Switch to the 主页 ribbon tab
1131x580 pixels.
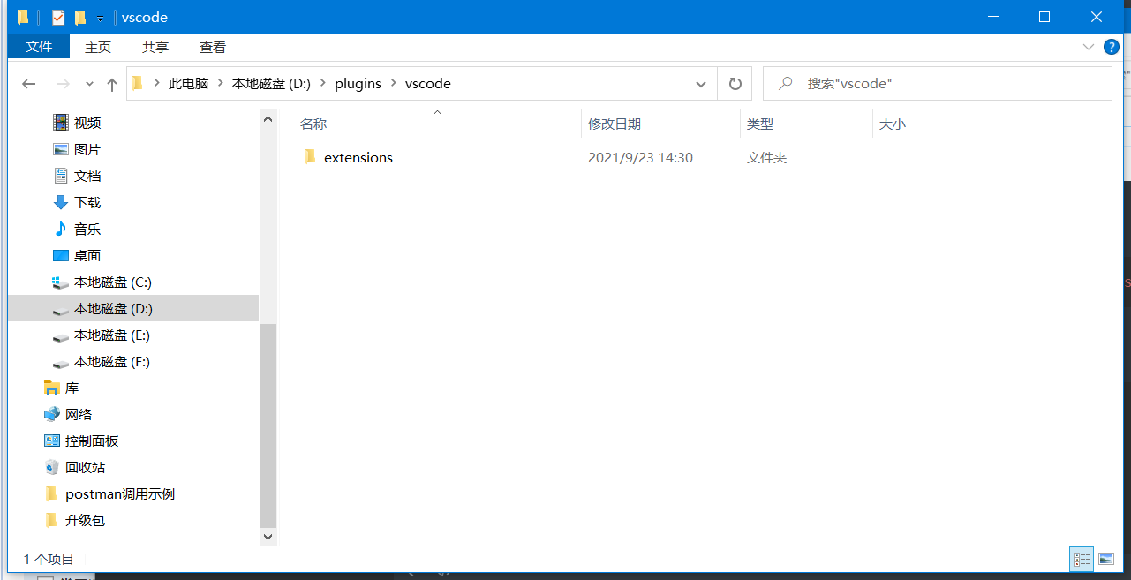click(x=98, y=47)
